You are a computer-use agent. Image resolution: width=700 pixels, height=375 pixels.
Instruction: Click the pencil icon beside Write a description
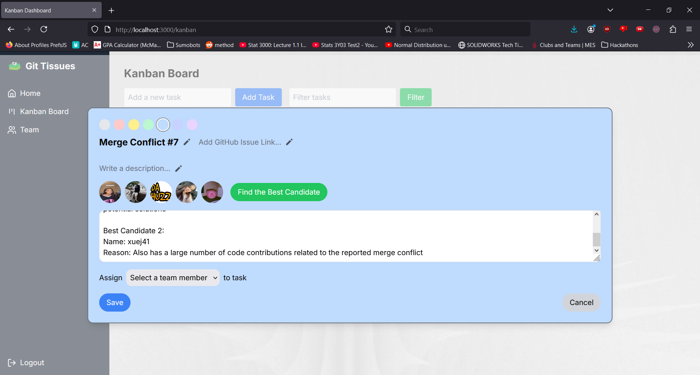[178, 168]
